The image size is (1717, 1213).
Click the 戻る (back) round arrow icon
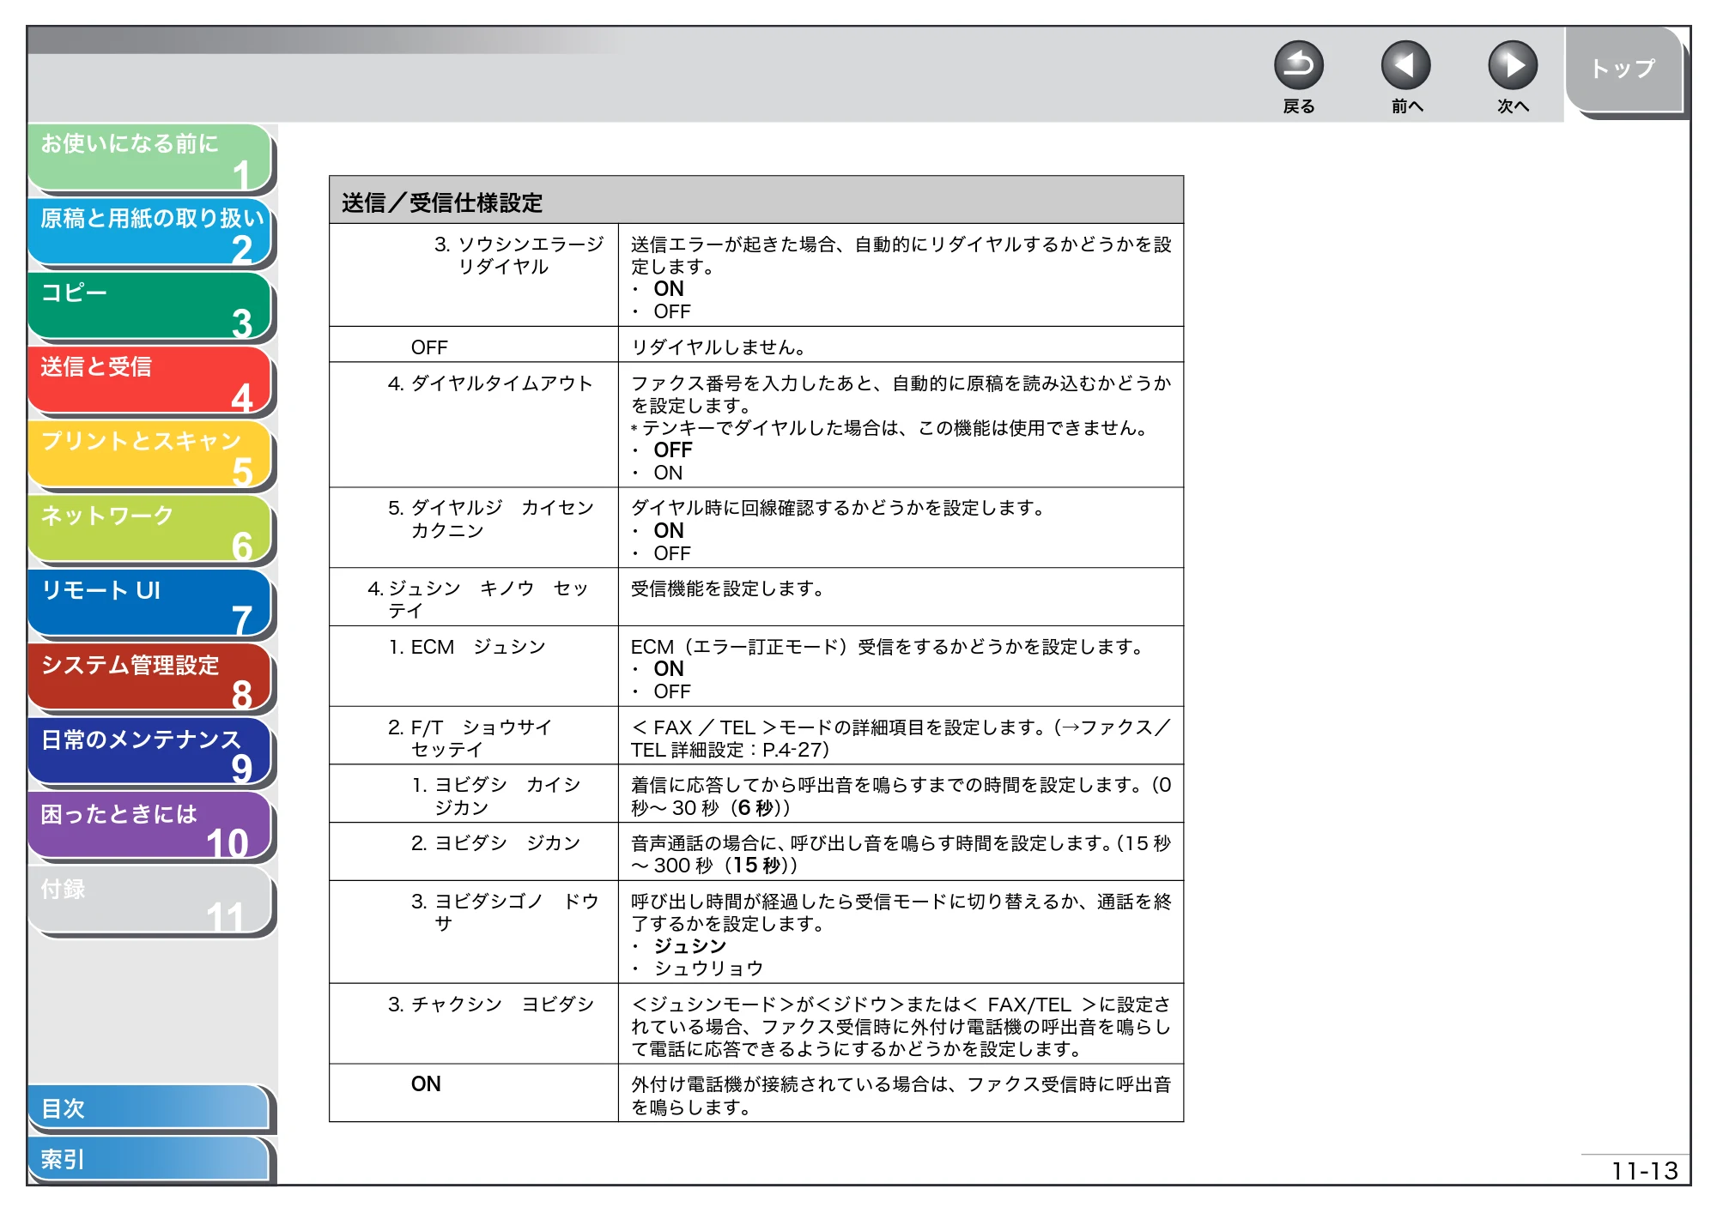click(x=1298, y=65)
